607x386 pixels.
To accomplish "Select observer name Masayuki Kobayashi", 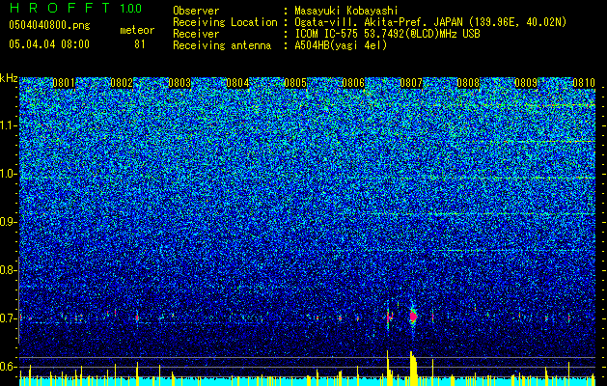I will tap(346, 11).
